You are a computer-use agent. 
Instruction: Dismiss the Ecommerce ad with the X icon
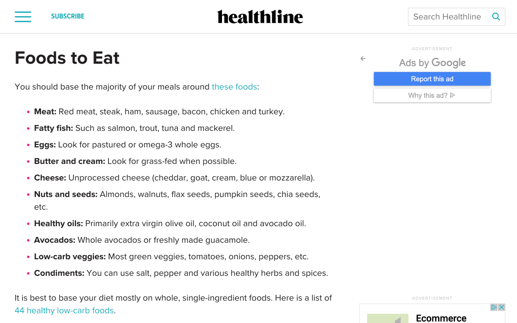(502, 307)
